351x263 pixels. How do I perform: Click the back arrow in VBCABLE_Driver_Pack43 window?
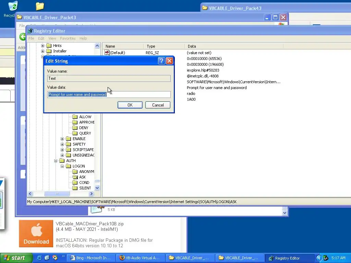coord(22,37)
